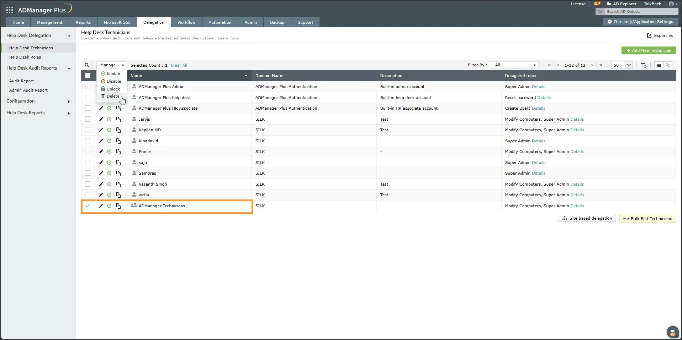Viewport: 682px width, 340px height.
Task: Sort by the Name column header
Action: point(189,76)
